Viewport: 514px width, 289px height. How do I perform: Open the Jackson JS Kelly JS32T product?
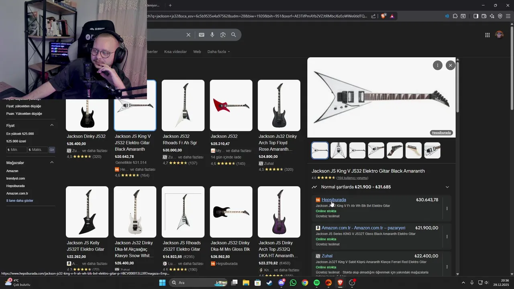tap(87, 229)
